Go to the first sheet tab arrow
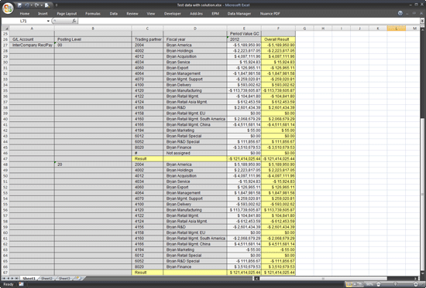 pyautogui.click(x=5, y=278)
